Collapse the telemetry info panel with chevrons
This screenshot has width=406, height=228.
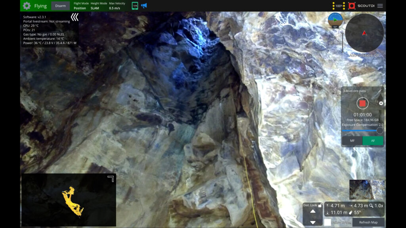75,17
